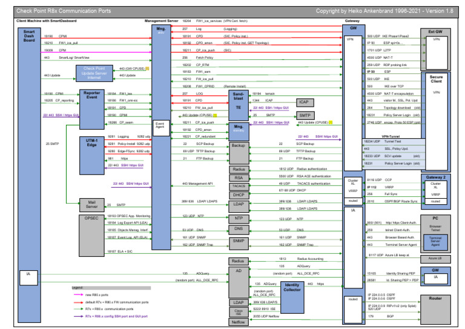
Task: Click the Smart Dash Board box
Action: coord(29,38)
